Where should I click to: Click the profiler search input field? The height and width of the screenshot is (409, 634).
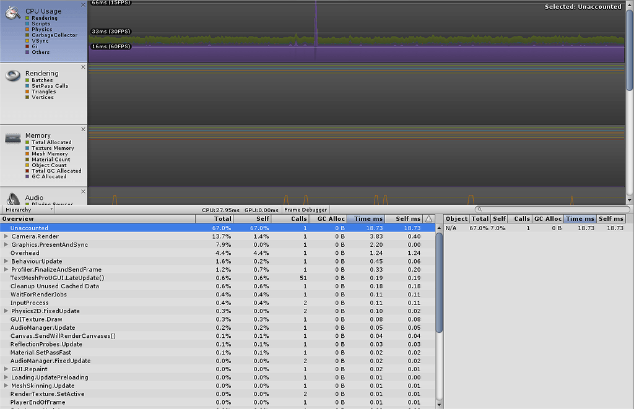pyautogui.click(x=552, y=209)
